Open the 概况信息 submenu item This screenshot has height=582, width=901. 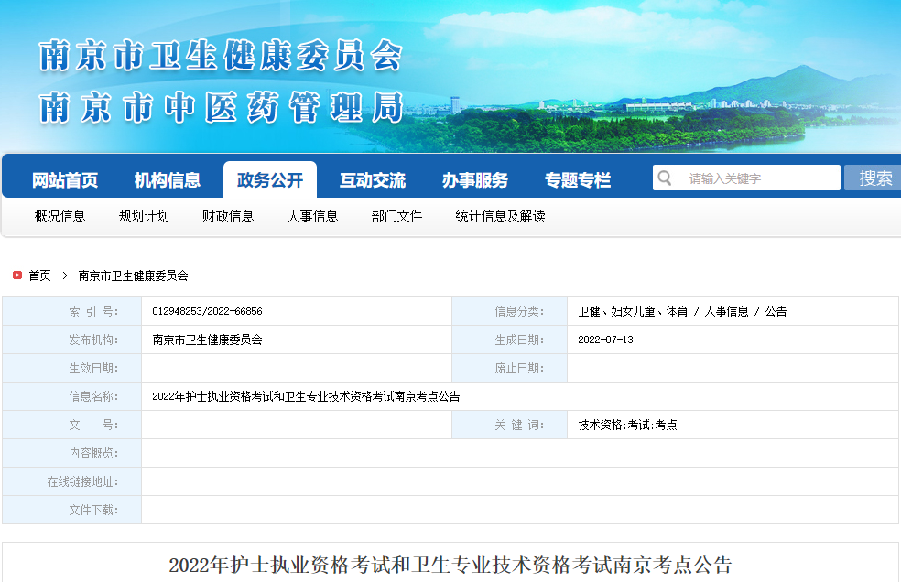coord(60,217)
